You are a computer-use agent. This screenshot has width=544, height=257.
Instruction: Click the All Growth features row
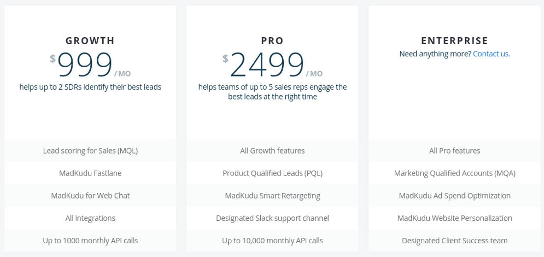pos(272,151)
